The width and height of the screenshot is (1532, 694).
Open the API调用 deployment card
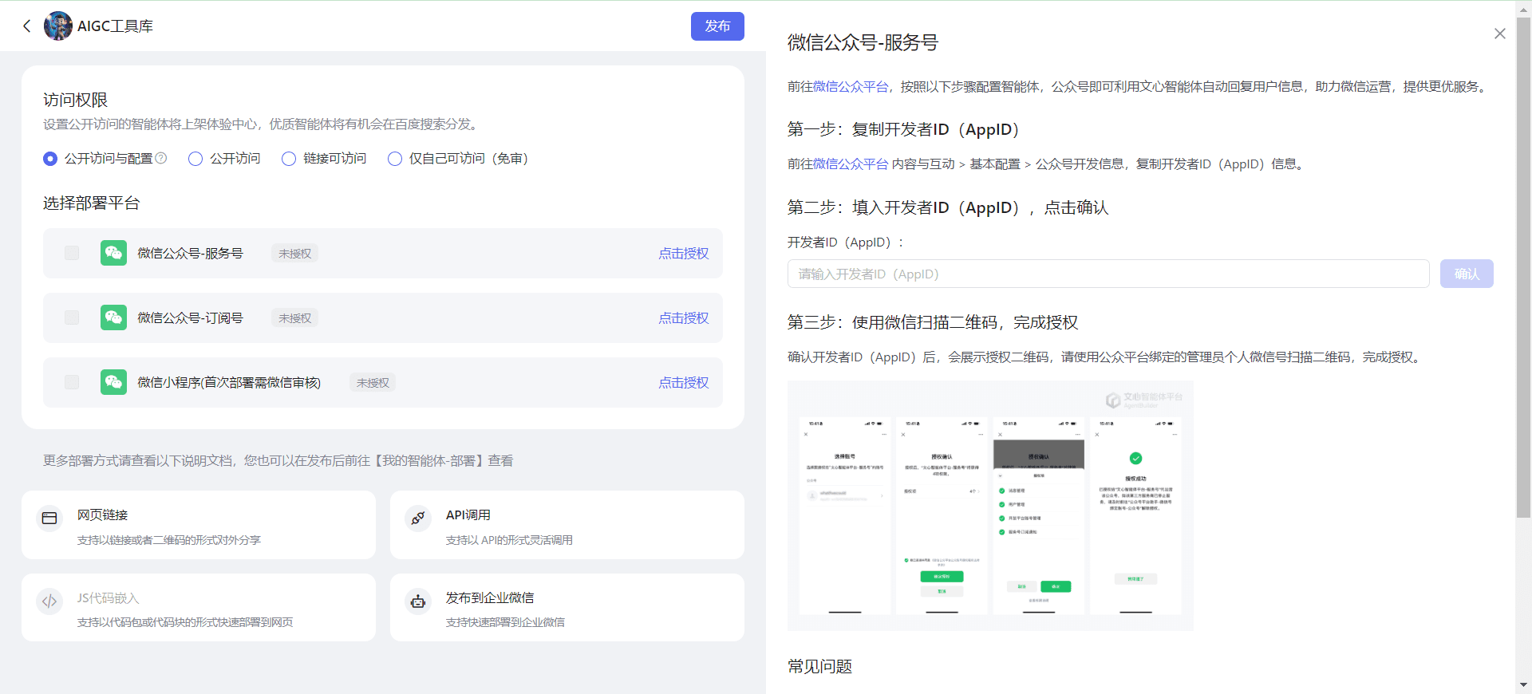[567, 525]
